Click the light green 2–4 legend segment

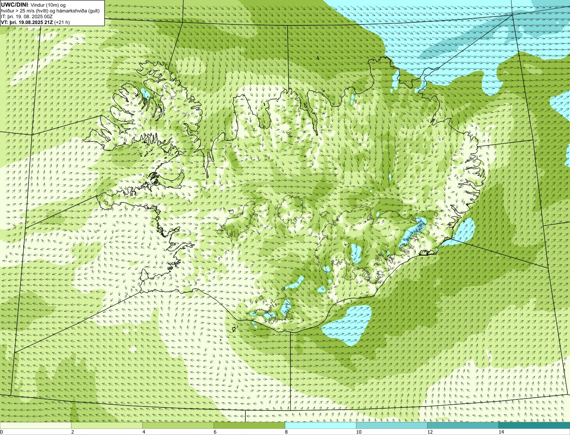(107, 425)
